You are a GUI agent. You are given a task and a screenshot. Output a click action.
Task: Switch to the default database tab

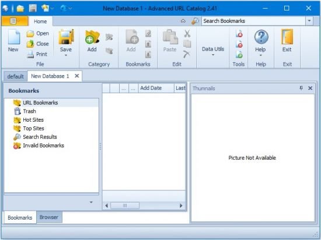click(15, 76)
